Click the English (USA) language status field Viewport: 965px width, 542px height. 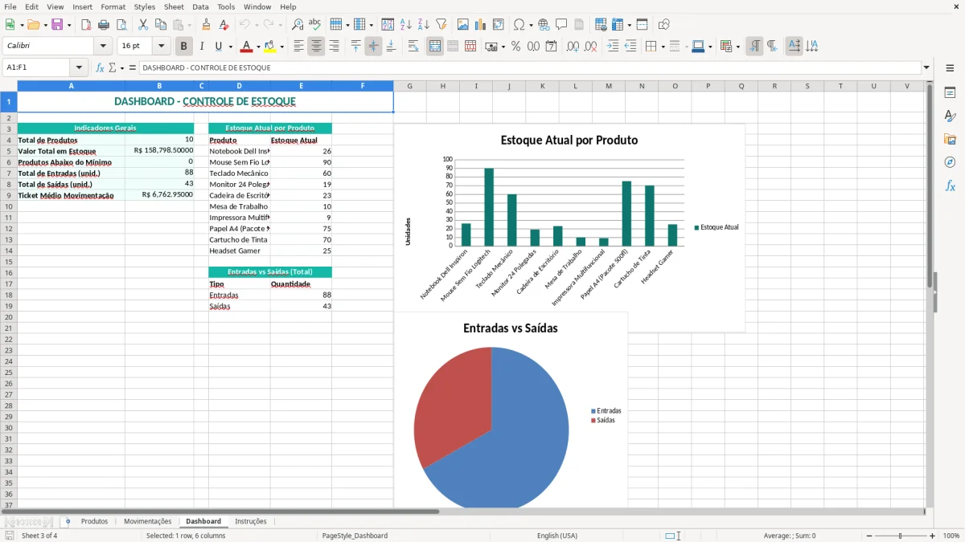pos(557,536)
